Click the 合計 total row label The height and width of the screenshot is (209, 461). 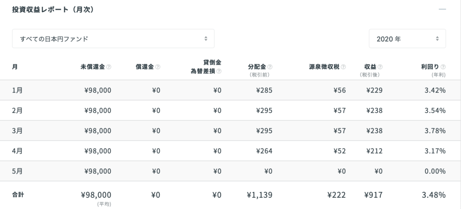(x=18, y=195)
